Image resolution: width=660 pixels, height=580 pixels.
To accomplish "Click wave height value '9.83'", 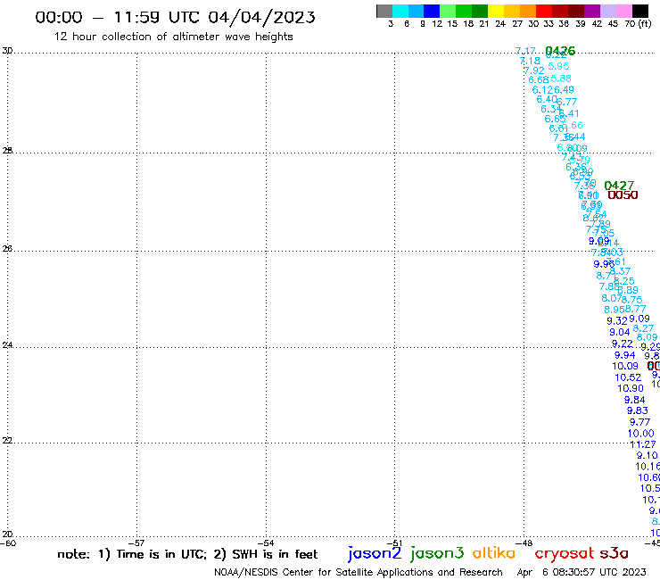I will 638,410.
